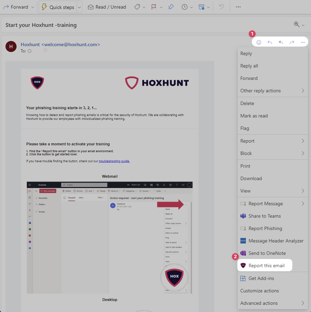Open the dropdown beside the gear-badged icon

tap(208, 7)
